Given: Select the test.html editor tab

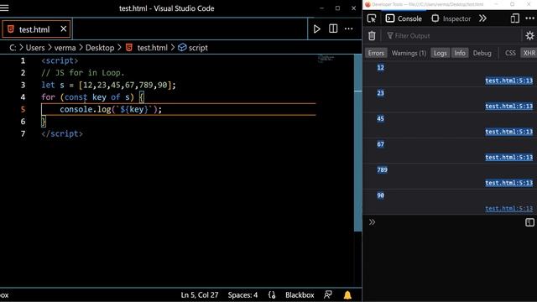Looking at the screenshot, I should [x=36, y=29].
